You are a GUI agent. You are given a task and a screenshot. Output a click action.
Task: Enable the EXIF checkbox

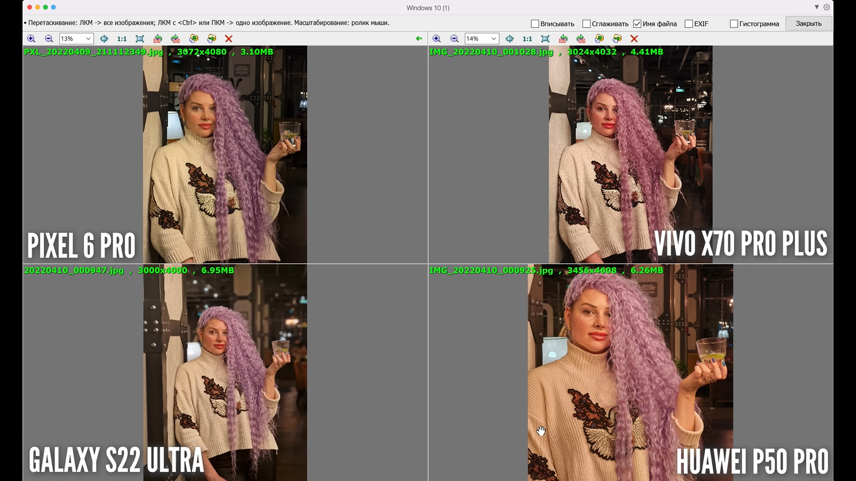click(x=689, y=24)
